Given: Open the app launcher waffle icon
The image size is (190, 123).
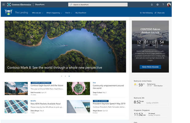Looking at the screenshot, I should [x=3, y=5].
